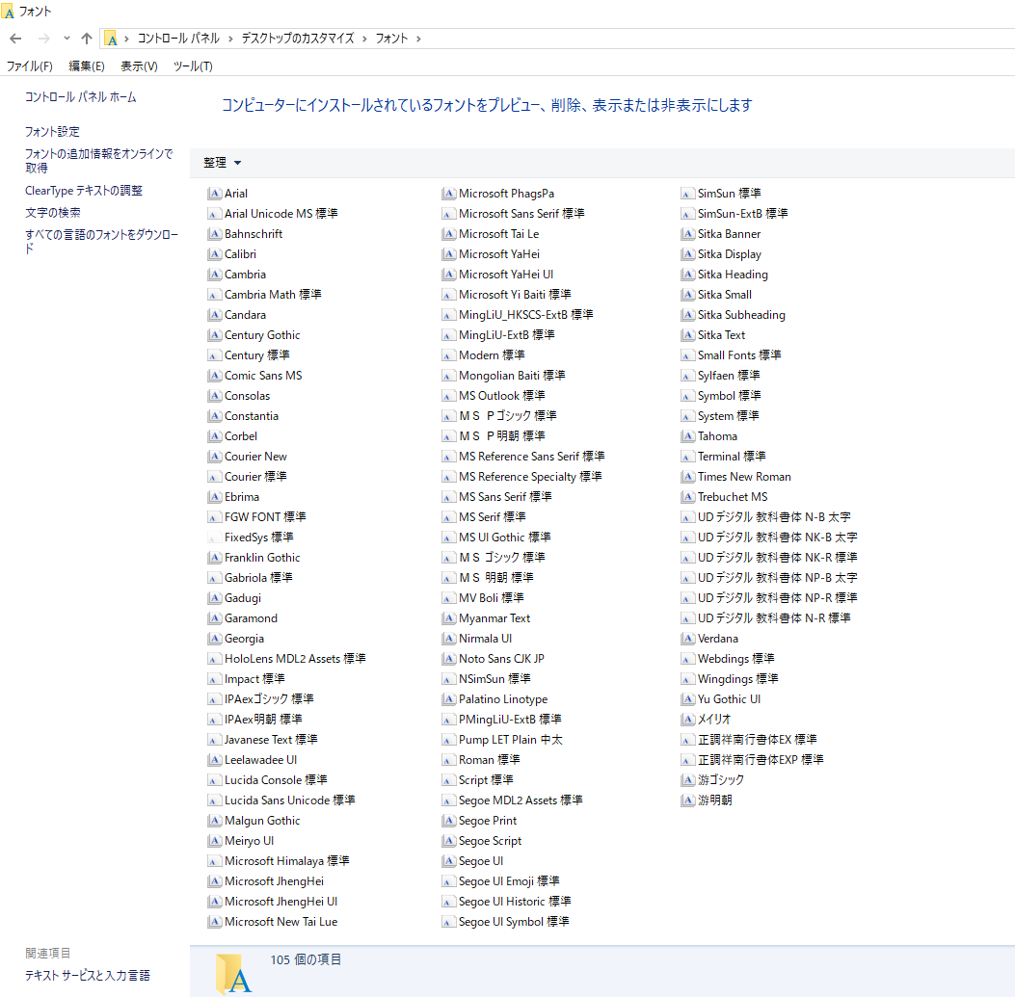Select MS Outlook 標準 font name
The image size is (1015, 997).
pyautogui.click(x=501, y=395)
